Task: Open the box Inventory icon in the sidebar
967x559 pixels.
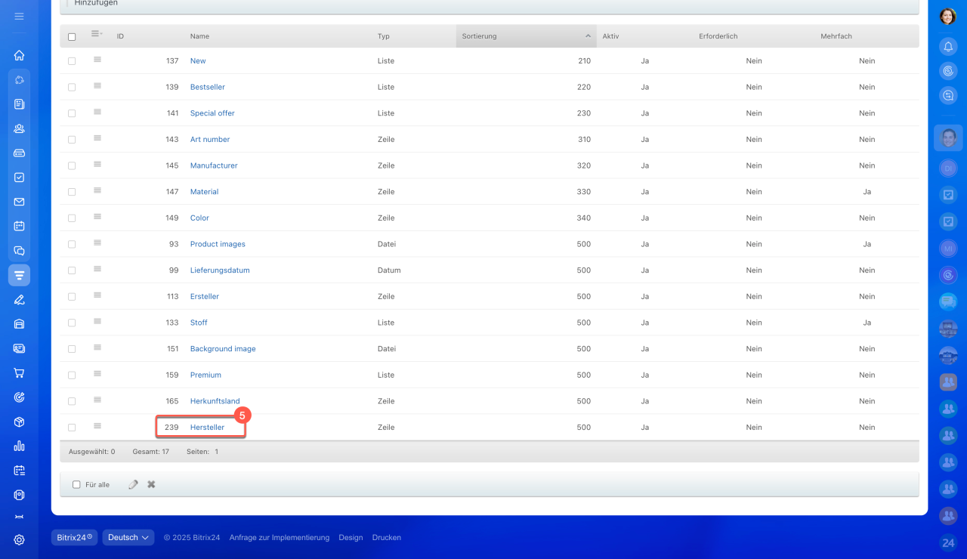Action: coord(19,422)
